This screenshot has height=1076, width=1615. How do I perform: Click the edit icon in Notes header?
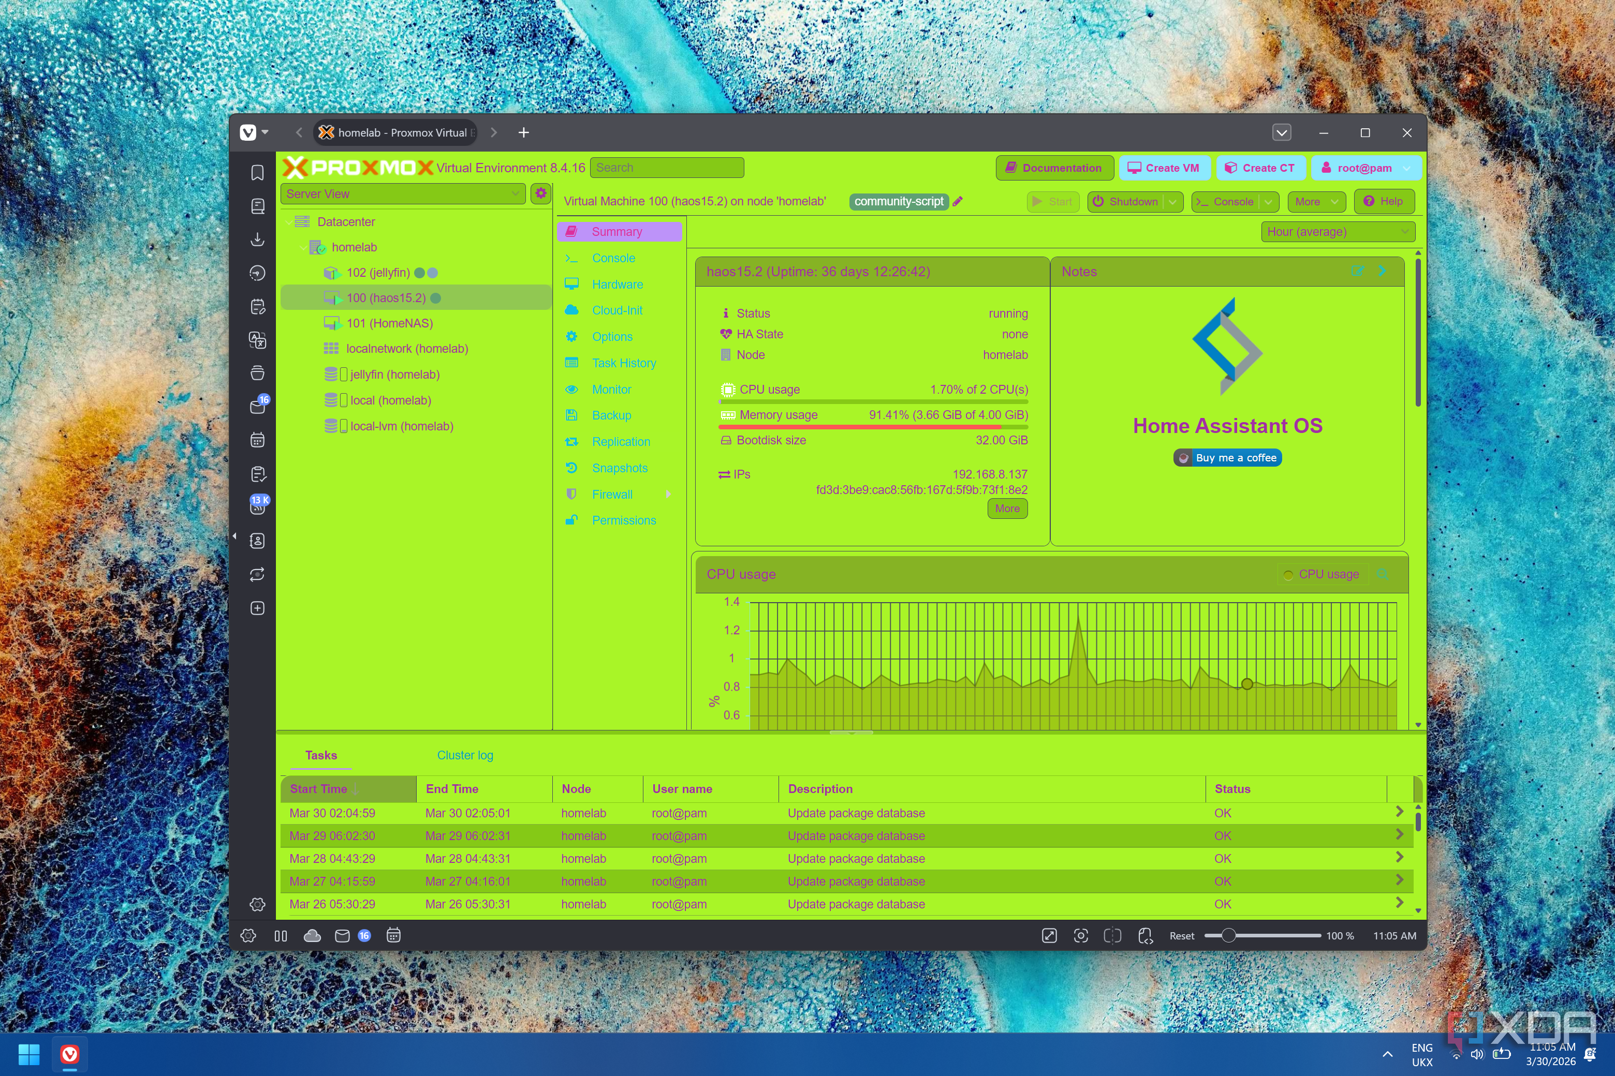[1357, 271]
